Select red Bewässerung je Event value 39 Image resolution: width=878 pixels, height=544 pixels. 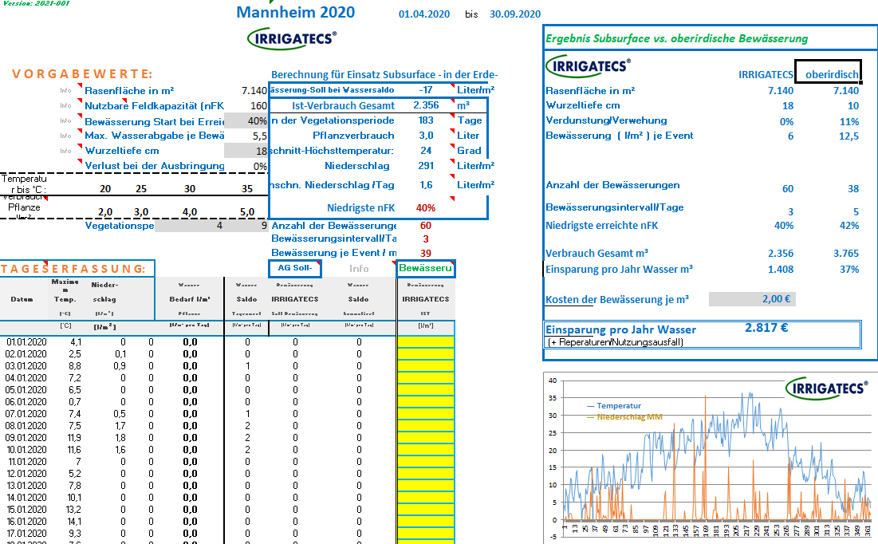tap(426, 253)
